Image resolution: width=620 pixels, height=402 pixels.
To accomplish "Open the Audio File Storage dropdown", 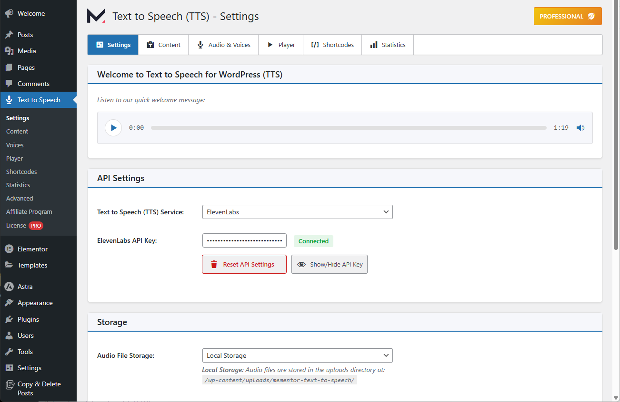I will [x=298, y=355].
